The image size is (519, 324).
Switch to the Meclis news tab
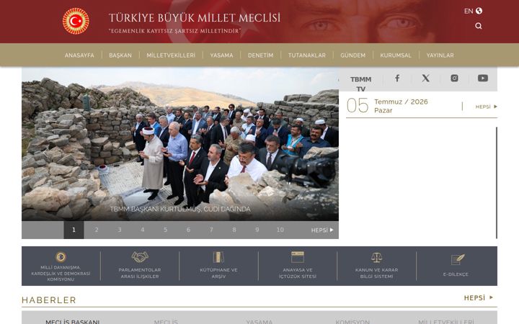point(166,321)
